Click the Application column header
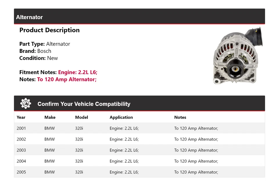Viewport: 279px width, 186px height. point(121,117)
